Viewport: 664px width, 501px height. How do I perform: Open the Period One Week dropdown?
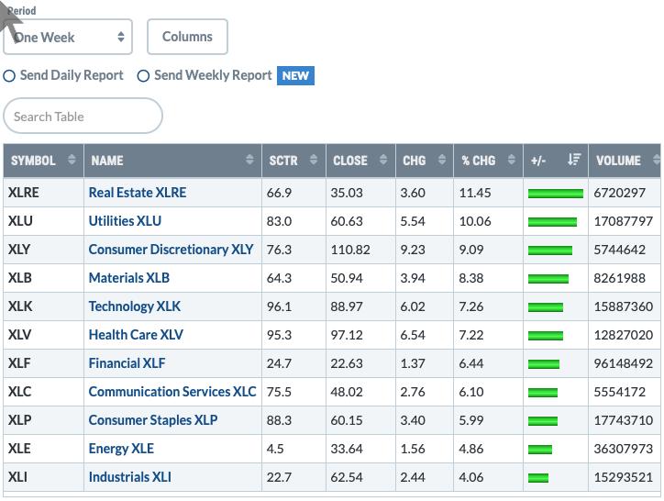point(68,37)
